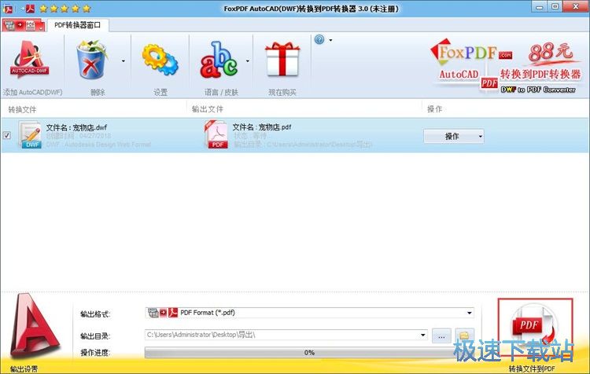
Task: Click the five-star rating in title bar
Action: [x=65, y=9]
